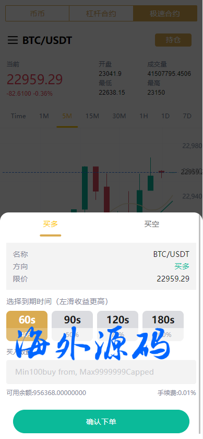Screen dimensions: 203x439
Task: Open the BTC/USDT pair title
Action: coord(47,40)
